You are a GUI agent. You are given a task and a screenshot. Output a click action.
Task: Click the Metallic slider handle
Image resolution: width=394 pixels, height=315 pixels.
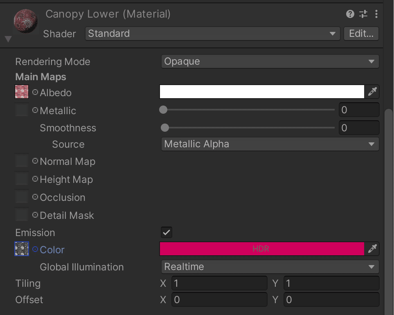[163, 110]
